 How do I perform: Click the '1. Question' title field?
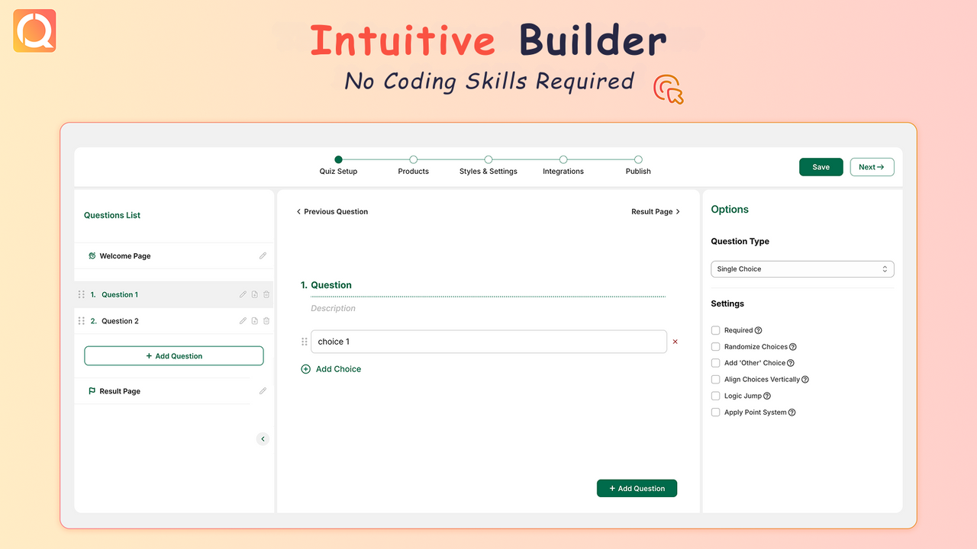(483, 285)
